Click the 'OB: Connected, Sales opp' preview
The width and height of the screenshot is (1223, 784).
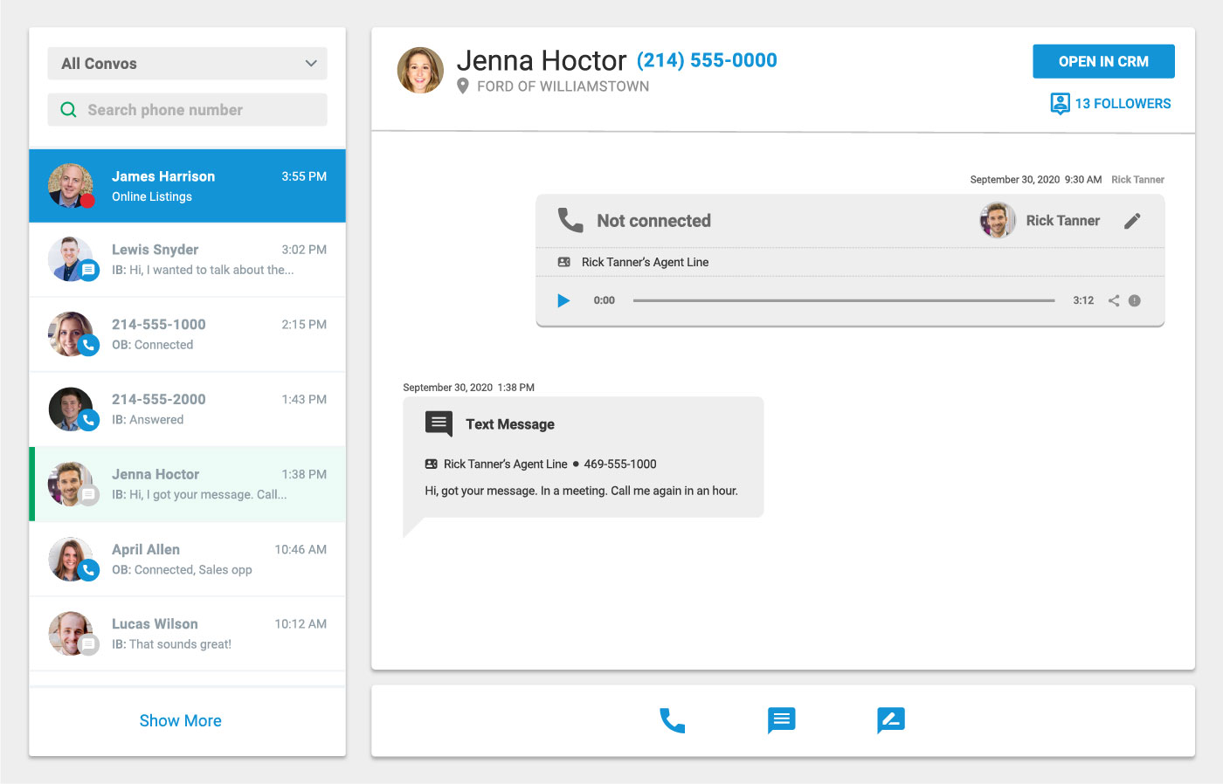tap(182, 570)
